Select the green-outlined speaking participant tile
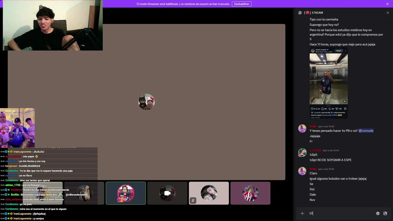 (x=126, y=193)
